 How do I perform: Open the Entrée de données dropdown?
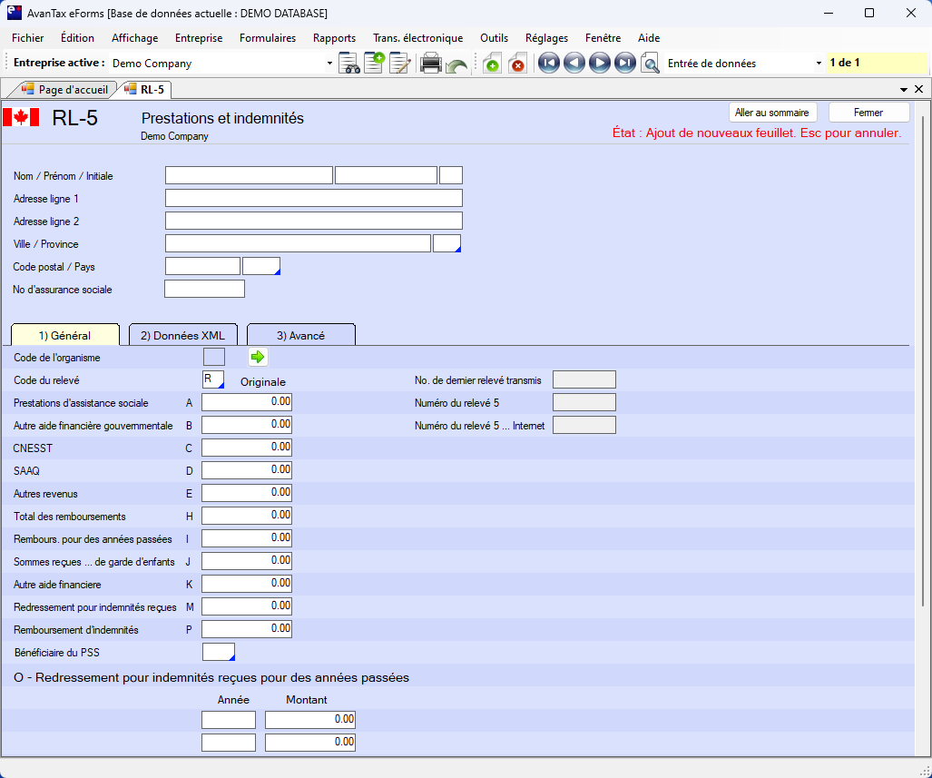(x=819, y=63)
